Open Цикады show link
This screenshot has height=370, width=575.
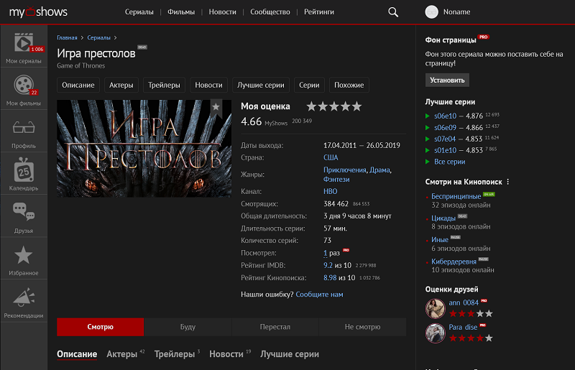[443, 218]
